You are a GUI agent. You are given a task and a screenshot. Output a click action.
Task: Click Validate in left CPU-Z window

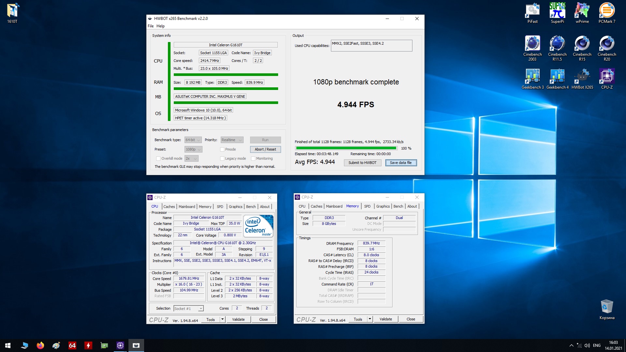[x=238, y=319]
